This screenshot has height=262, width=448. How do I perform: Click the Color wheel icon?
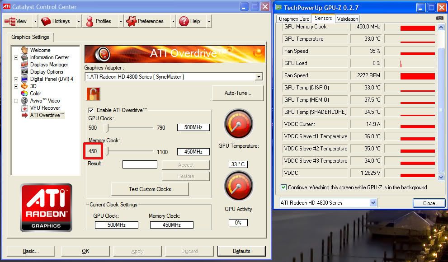(24, 94)
